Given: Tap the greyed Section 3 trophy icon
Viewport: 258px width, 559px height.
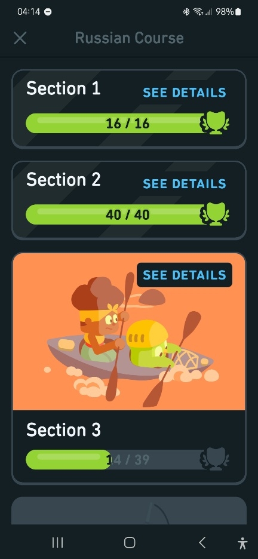Looking at the screenshot, I should click(x=215, y=459).
